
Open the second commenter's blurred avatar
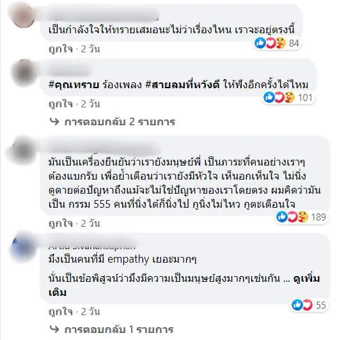coord(23,72)
